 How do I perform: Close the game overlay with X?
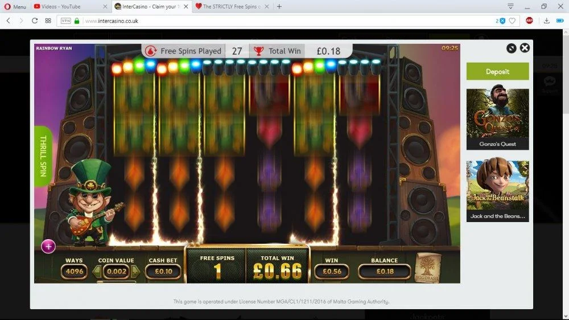point(525,48)
